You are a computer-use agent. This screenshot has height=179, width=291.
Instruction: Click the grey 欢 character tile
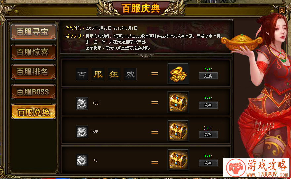coord(130,74)
